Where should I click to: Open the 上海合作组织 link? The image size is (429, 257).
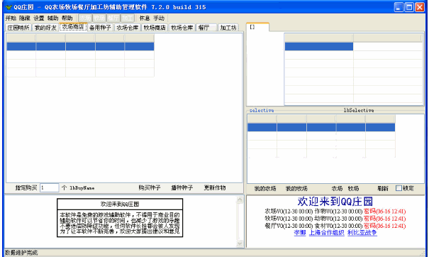tap(327, 233)
